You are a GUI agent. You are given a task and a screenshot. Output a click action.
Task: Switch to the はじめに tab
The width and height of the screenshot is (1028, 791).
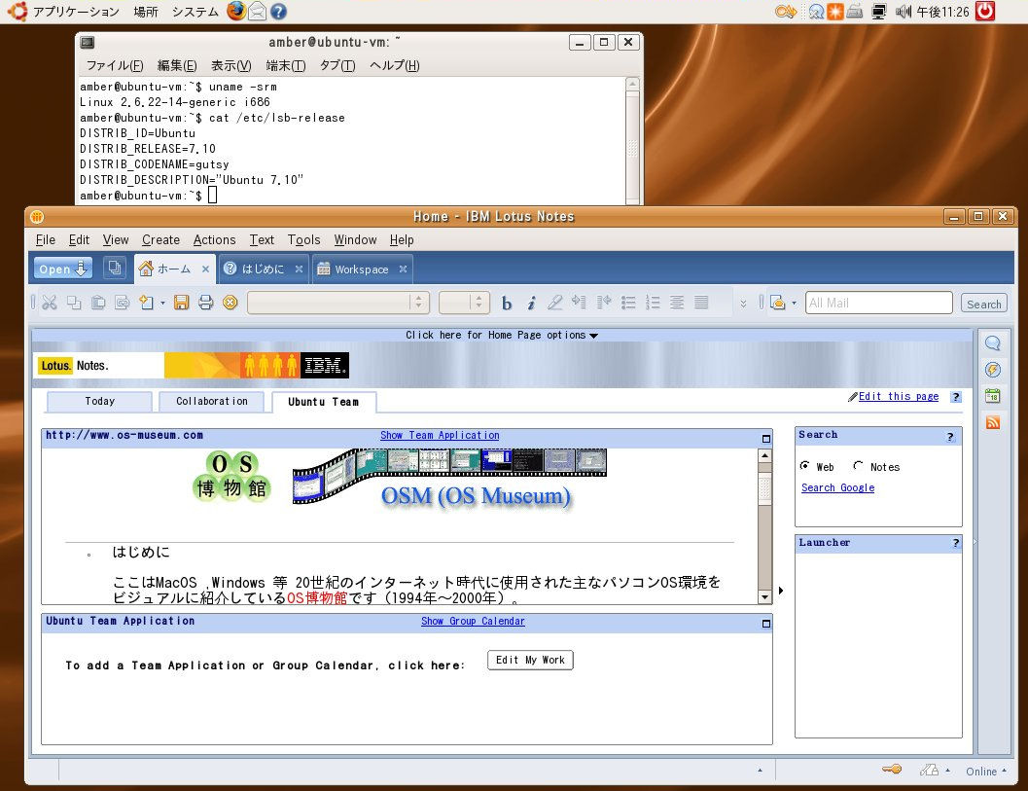click(263, 269)
